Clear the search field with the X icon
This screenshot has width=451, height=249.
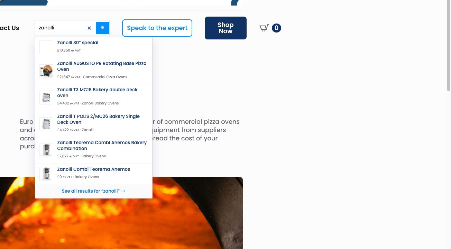(x=89, y=28)
